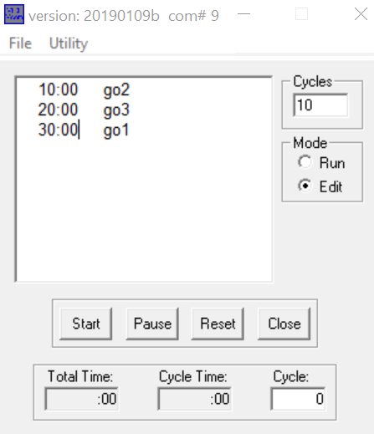374x434 pixels.
Task: Click the Reset button
Action: [x=218, y=324]
